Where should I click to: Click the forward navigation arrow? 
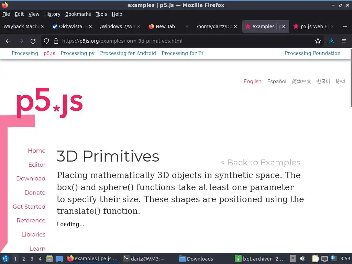point(21,41)
